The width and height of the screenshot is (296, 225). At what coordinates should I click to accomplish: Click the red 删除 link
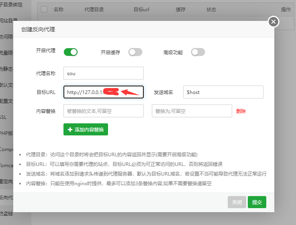tap(241, 111)
